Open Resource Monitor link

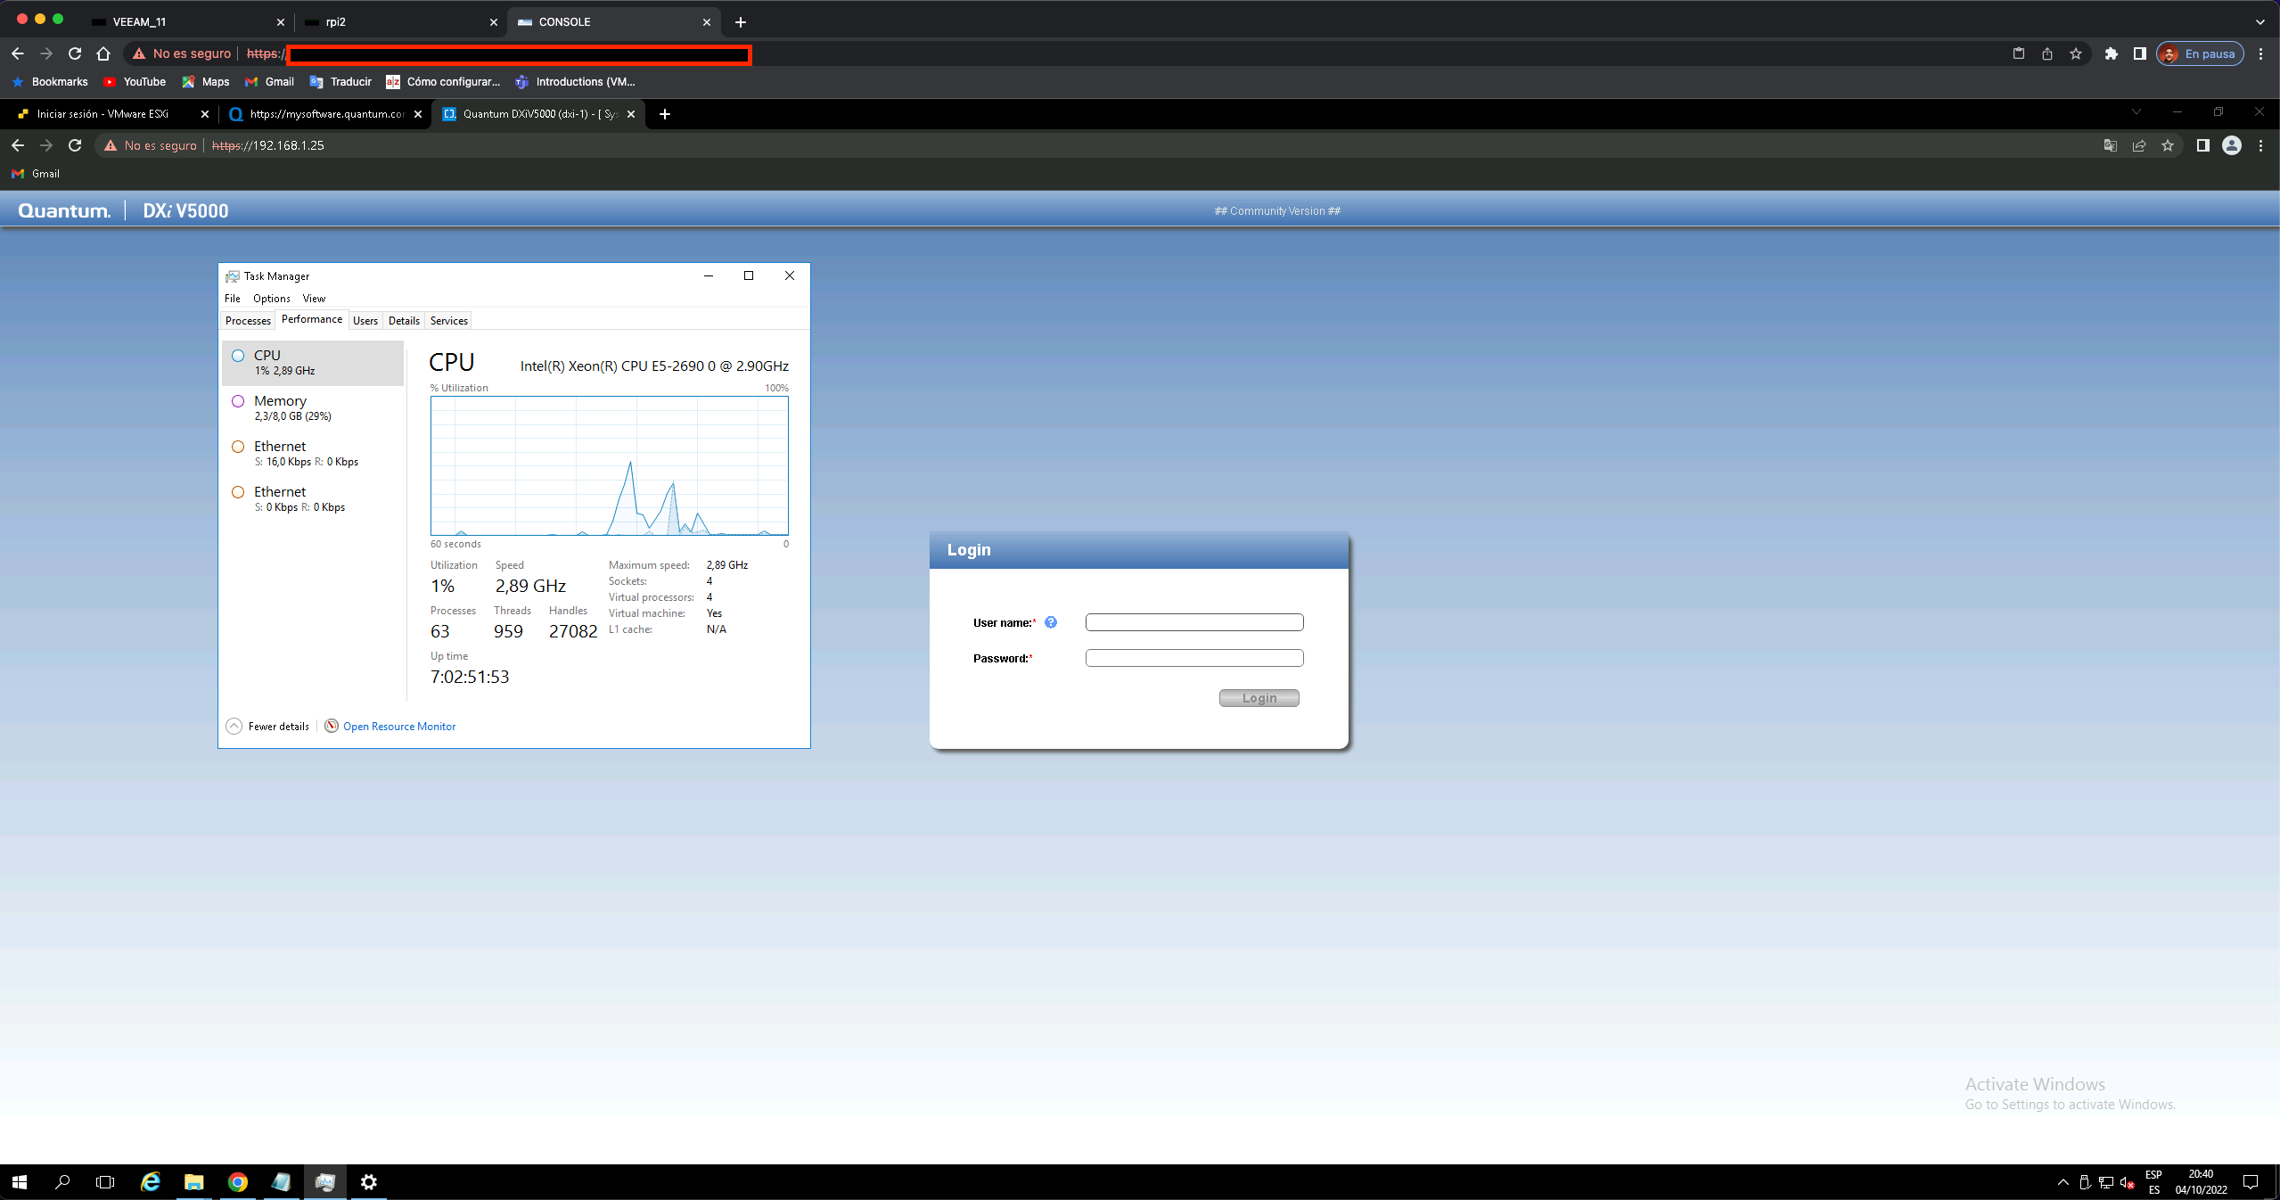(x=399, y=727)
